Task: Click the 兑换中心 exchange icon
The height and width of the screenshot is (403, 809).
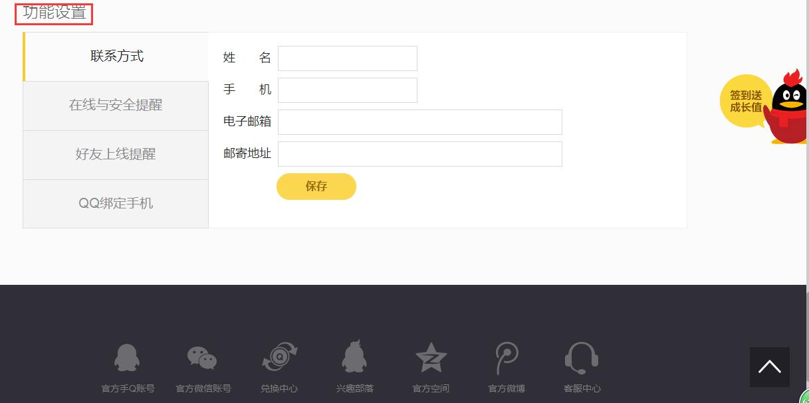Action: [x=279, y=357]
